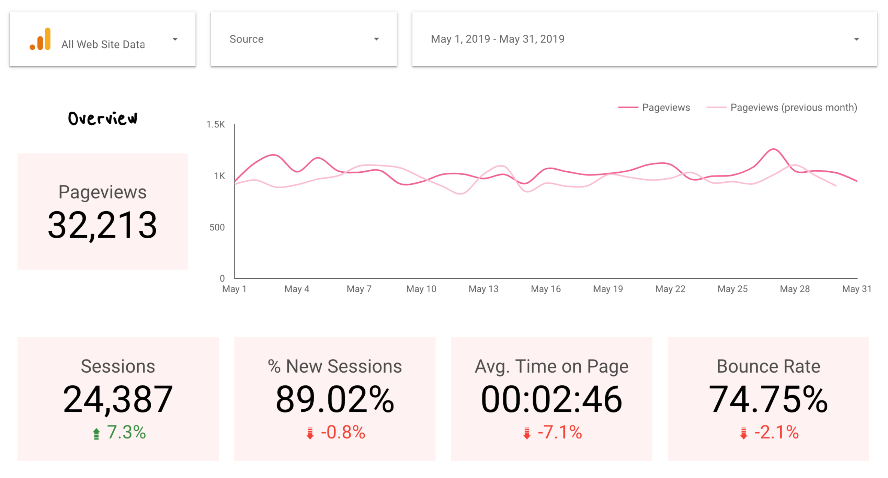Click the May 7 x-axis label
888x478 pixels.
coord(359,289)
